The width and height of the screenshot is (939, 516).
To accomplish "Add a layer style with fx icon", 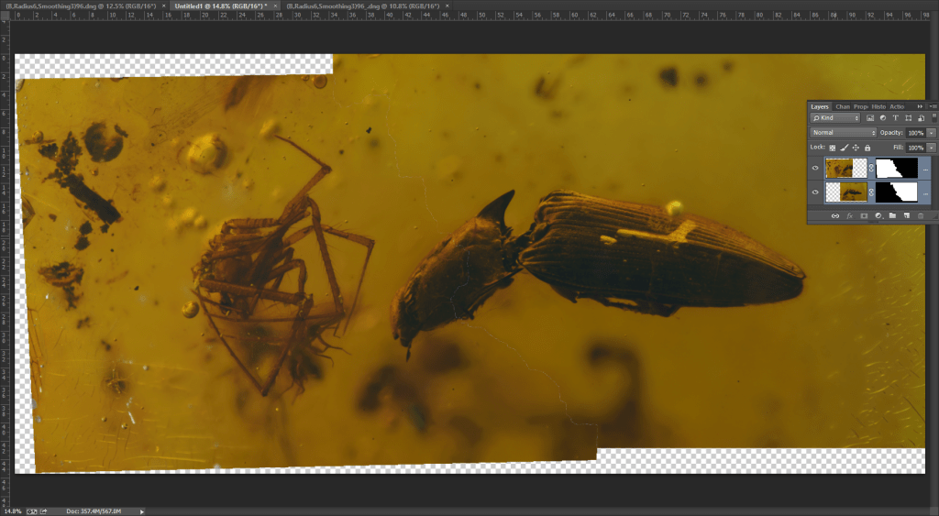I will click(849, 216).
